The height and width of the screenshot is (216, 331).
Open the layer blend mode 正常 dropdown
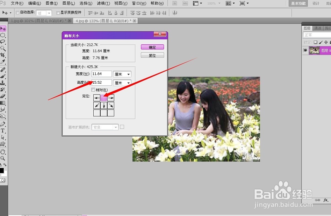317,35
